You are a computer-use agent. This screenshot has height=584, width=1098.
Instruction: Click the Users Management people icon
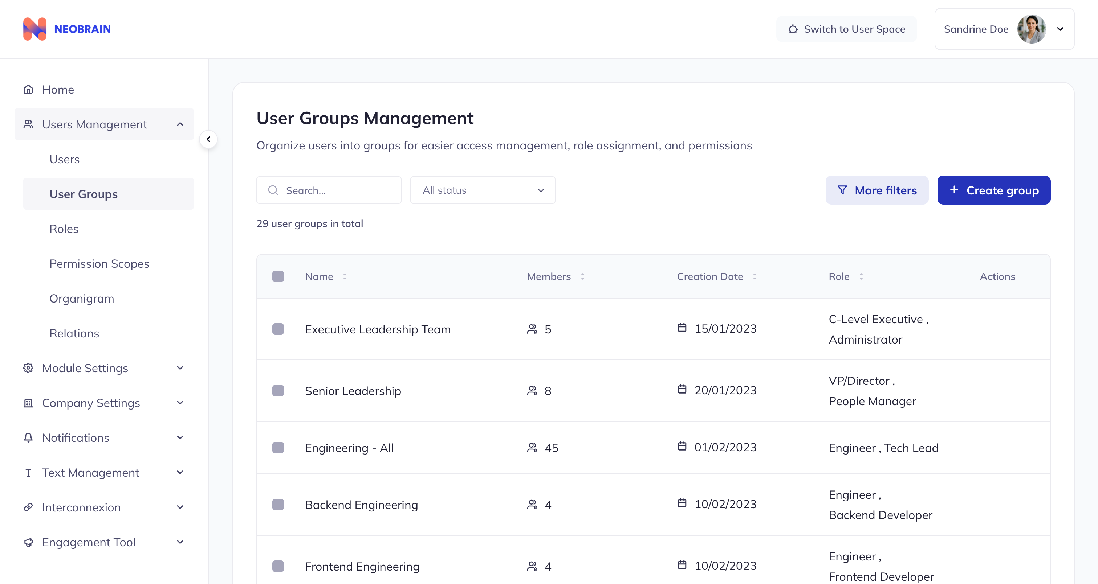click(x=29, y=124)
